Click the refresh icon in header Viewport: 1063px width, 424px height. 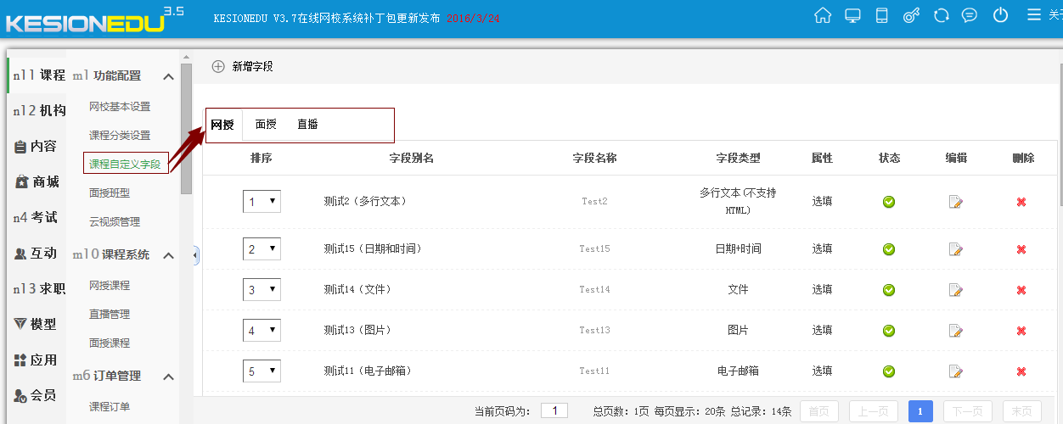click(941, 15)
